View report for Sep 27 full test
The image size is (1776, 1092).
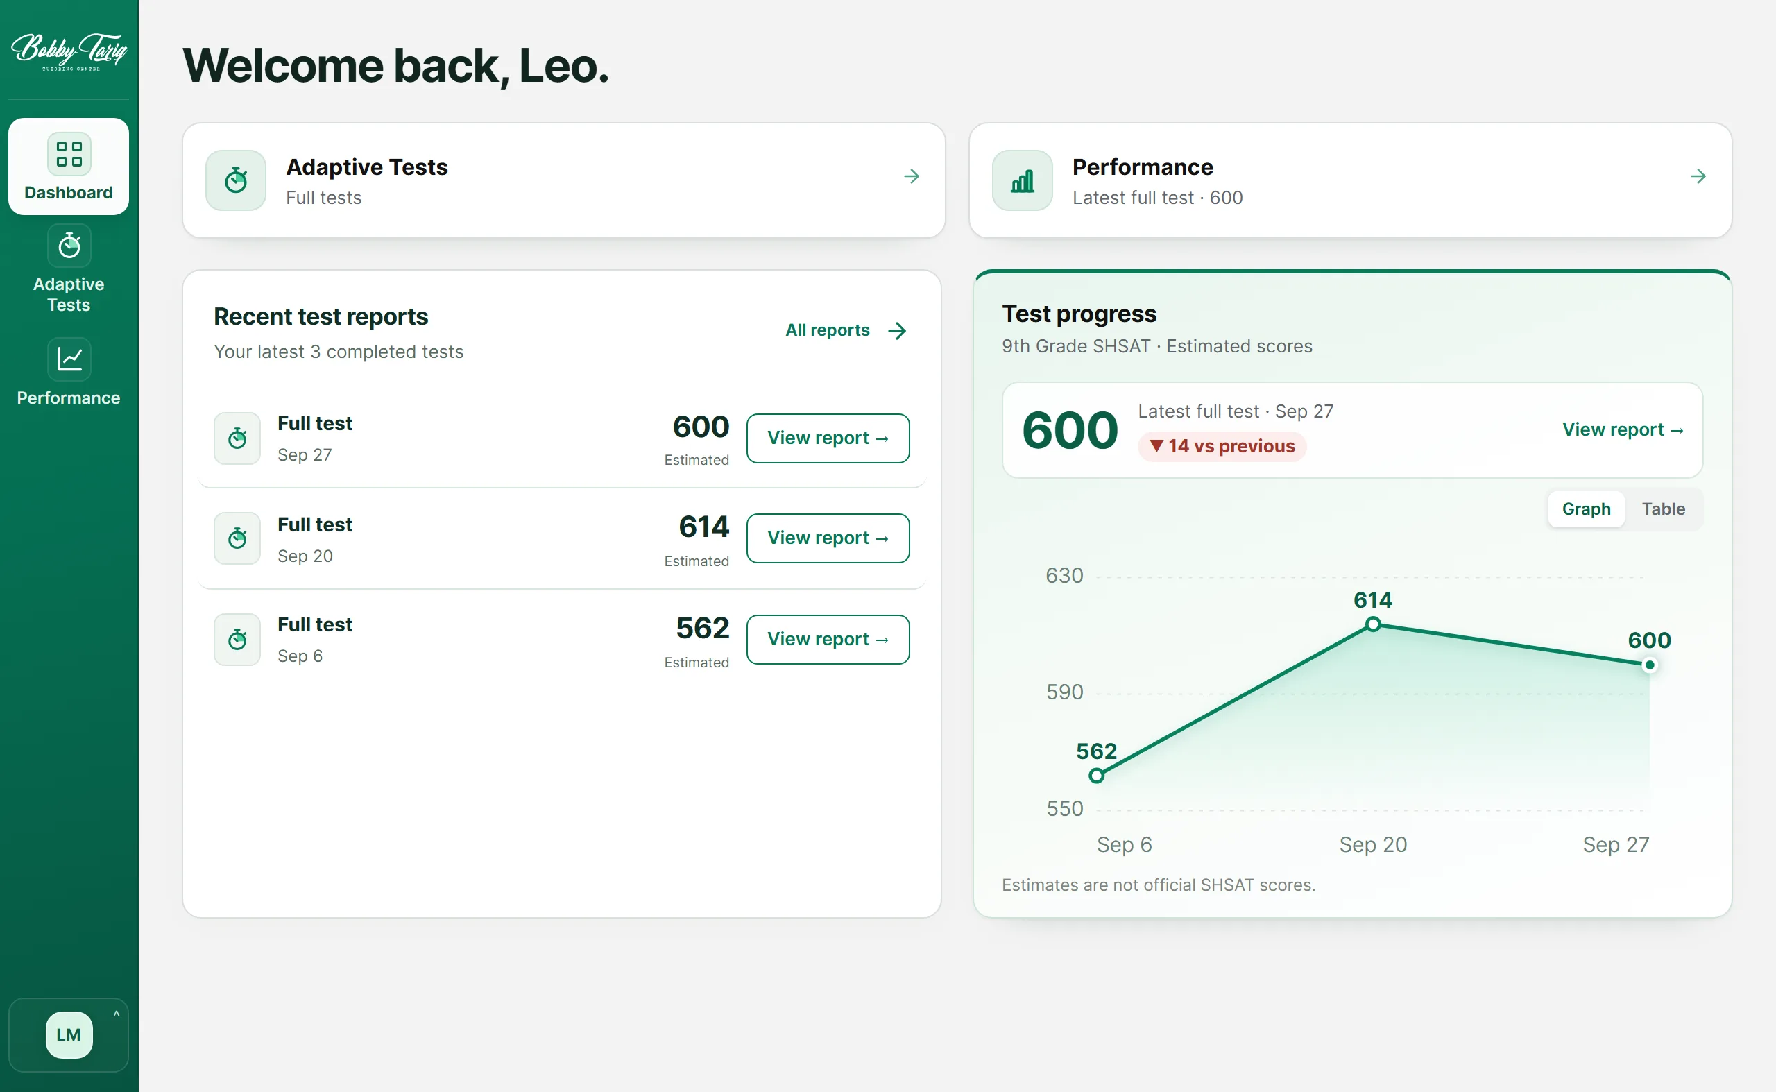828,438
